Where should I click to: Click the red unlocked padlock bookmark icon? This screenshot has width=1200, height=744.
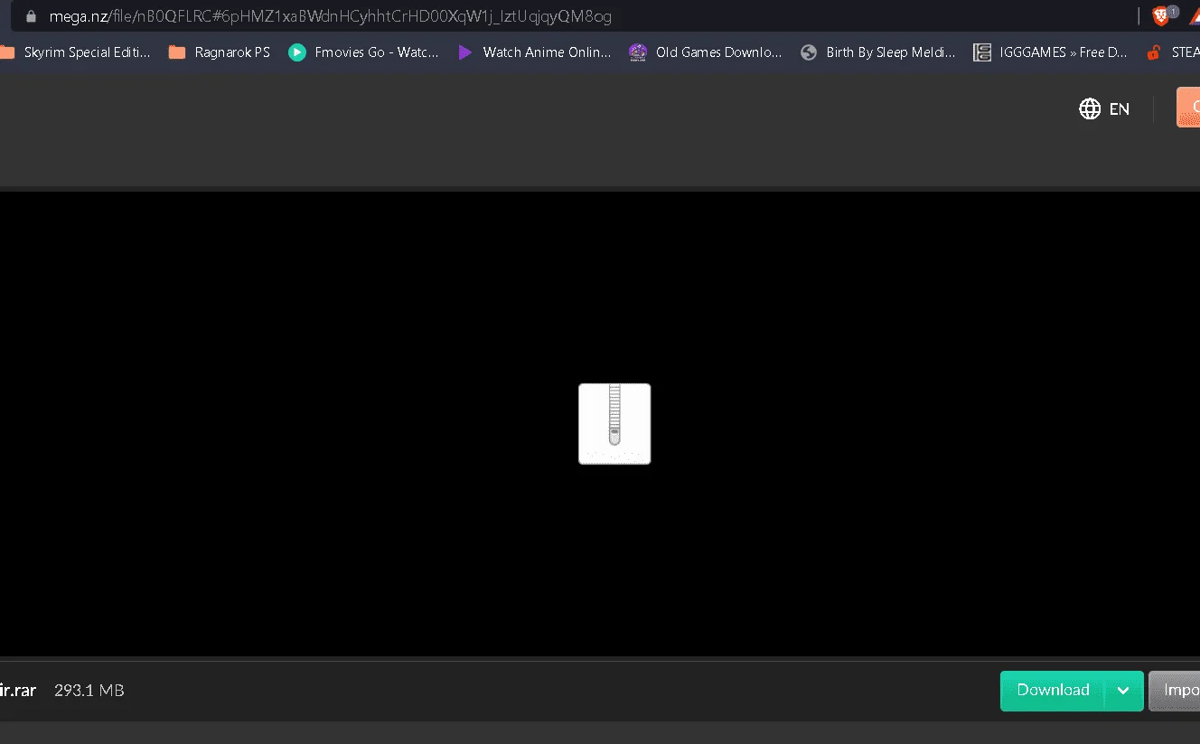point(1153,52)
